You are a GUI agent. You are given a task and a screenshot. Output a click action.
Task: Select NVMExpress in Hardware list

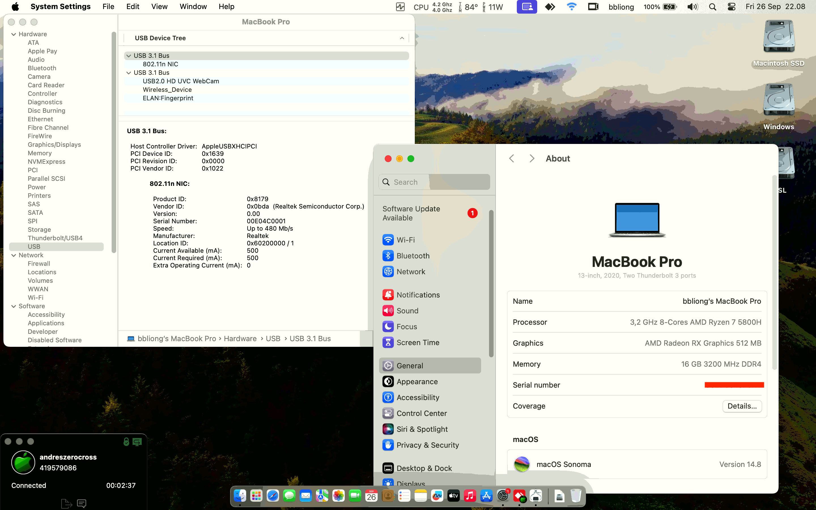[46, 161]
